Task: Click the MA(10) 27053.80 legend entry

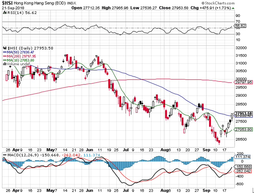Action: click(x=18, y=60)
